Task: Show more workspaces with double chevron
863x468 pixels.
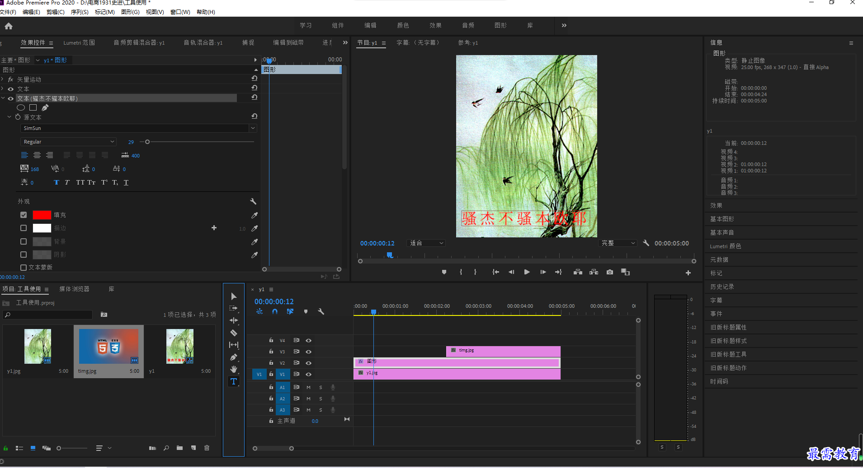Action: [564, 25]
